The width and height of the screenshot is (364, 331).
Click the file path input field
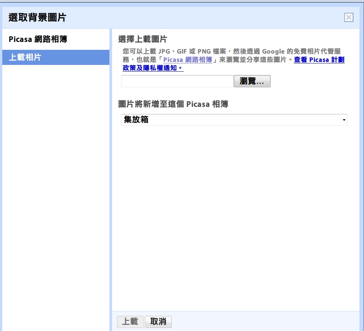177,81
